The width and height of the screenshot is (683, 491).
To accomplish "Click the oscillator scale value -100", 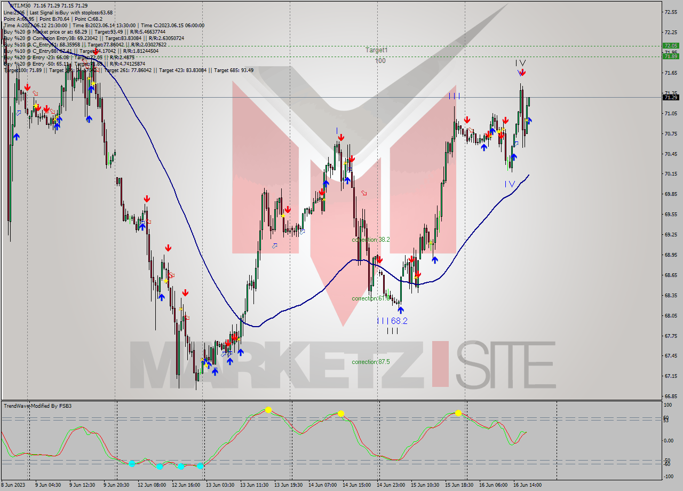I will tap(670, 476).
